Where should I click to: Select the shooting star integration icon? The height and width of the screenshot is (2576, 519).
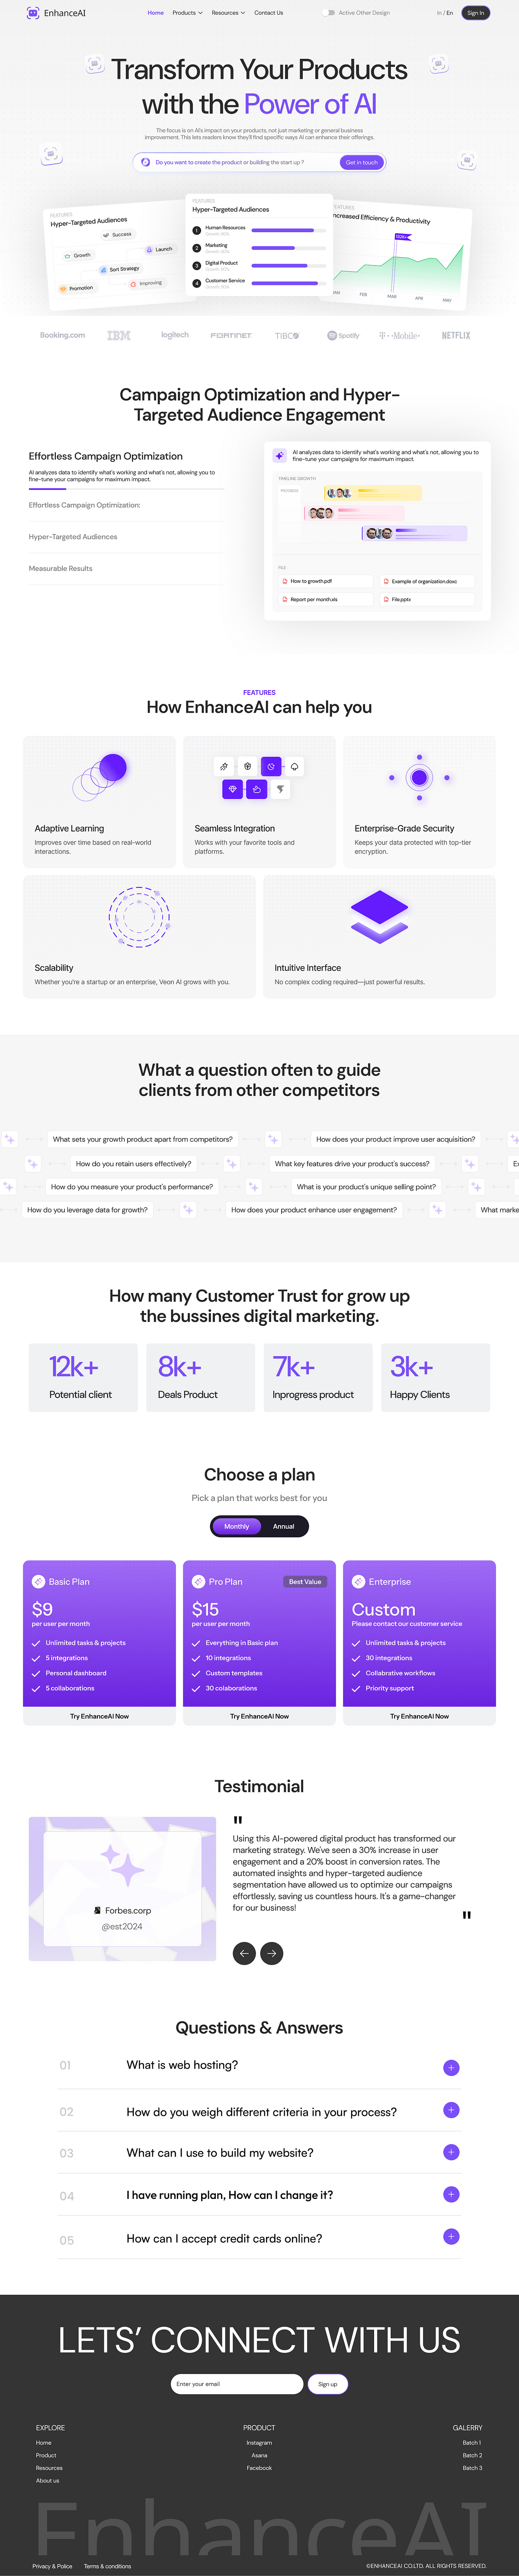point(224,765)
